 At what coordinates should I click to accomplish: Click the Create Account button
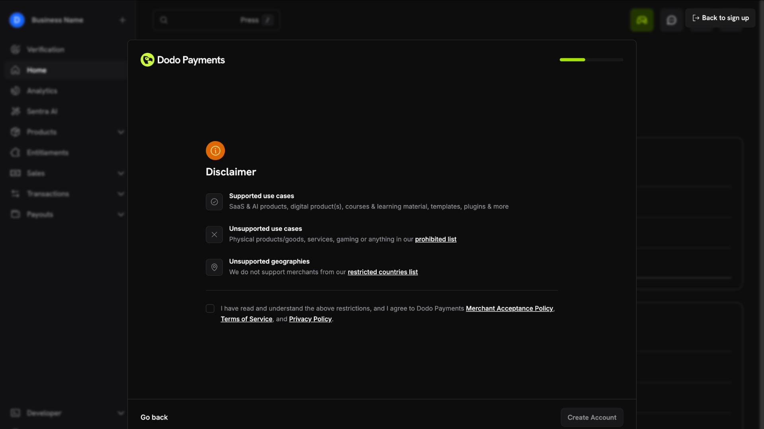[592, 417]
